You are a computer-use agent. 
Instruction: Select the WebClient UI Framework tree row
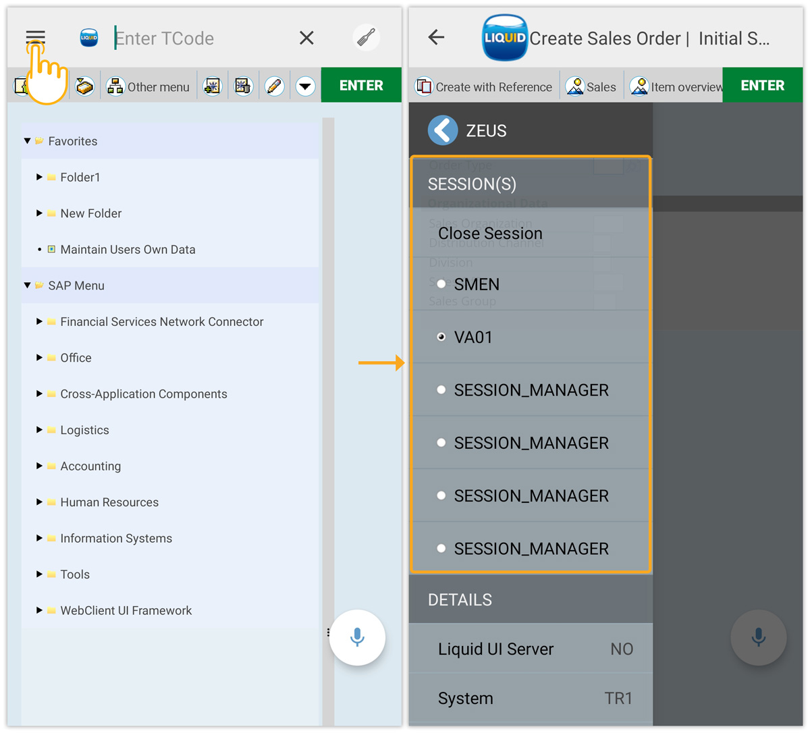click(170, 610)
